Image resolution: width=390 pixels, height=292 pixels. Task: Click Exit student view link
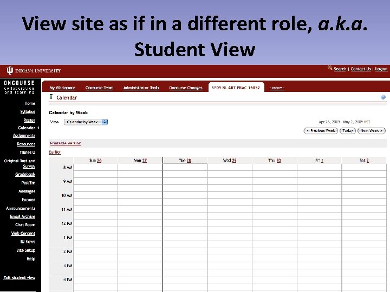(x=19, y=277)
